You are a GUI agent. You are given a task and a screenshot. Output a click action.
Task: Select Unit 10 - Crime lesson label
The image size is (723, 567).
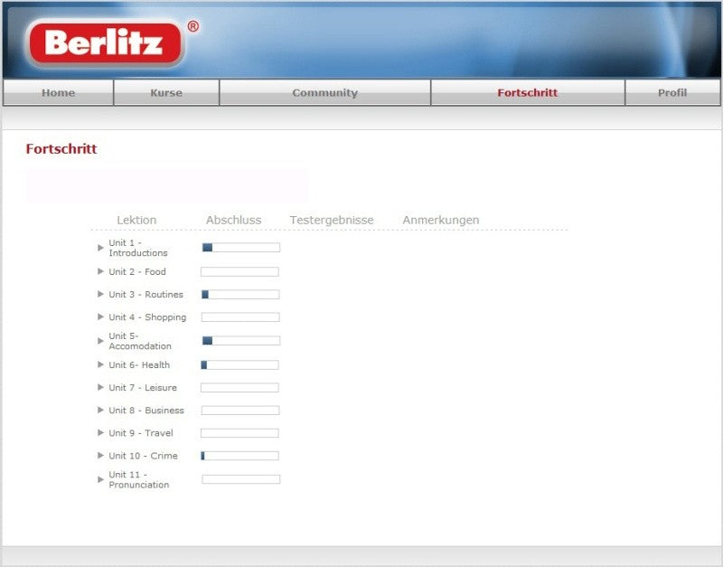[143, 456]
